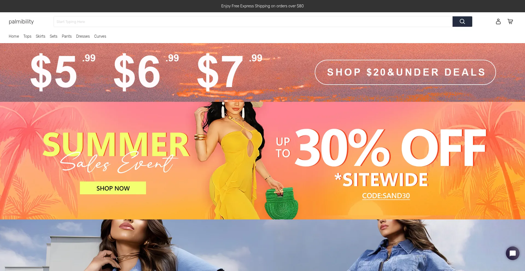Click the search magnifier button
525x271 pixels.
(462, 22)
